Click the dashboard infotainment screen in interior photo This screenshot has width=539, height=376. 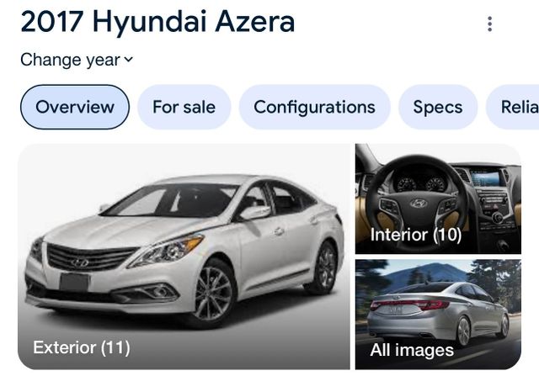(485, 178)
